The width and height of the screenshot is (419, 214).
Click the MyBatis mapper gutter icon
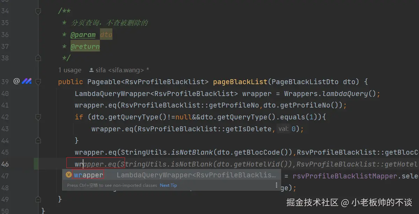pyautogui.click(x=27, y=82)
